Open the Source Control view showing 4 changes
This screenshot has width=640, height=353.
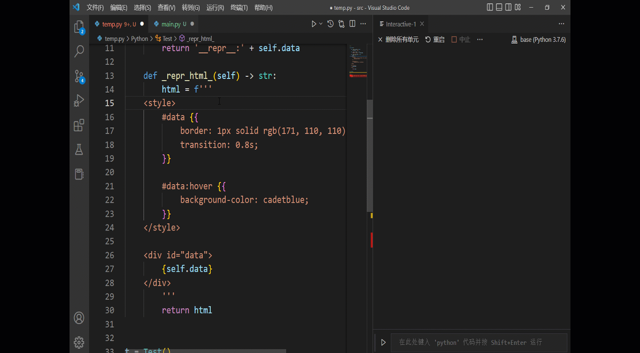[79, 76]
